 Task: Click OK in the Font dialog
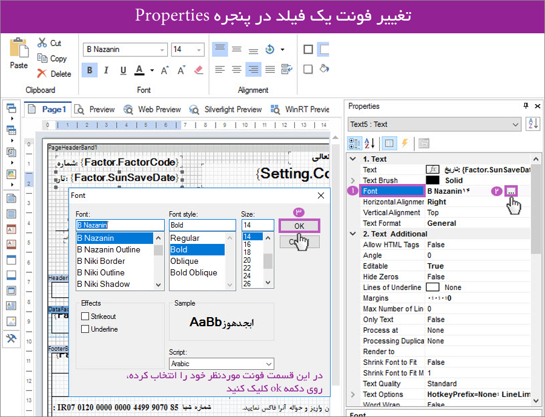(x=299, y=226)
